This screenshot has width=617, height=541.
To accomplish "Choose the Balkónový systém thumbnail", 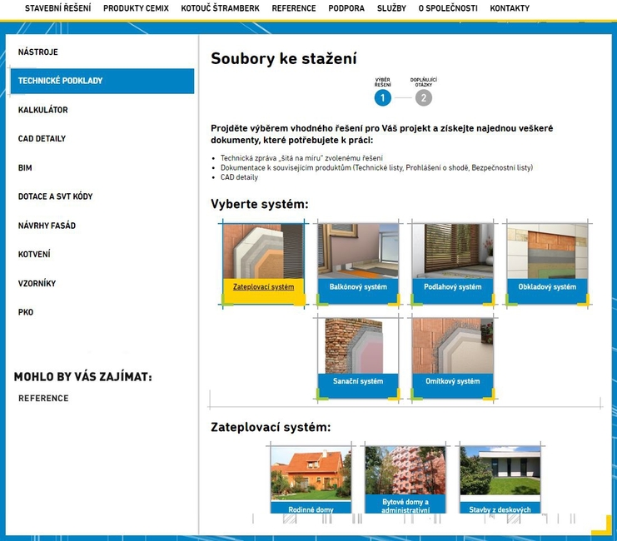I will (x=358, y=262).
